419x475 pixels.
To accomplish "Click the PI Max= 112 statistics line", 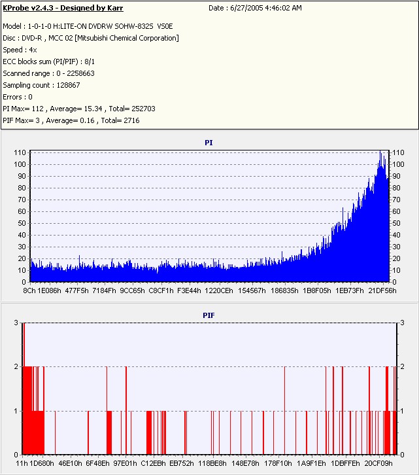I will (x=79, y=109).
